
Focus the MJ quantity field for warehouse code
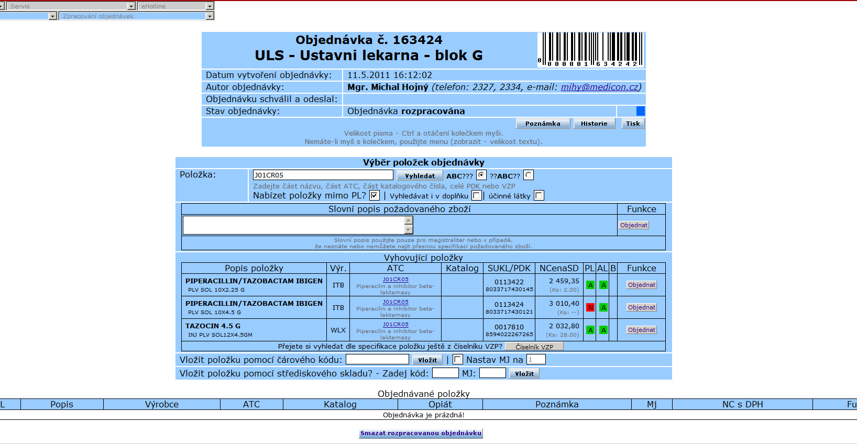point(492,373)
